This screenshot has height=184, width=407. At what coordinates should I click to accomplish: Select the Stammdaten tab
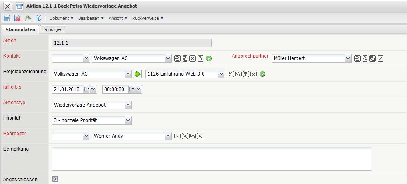pyautogui.click(x=20, y=29)
